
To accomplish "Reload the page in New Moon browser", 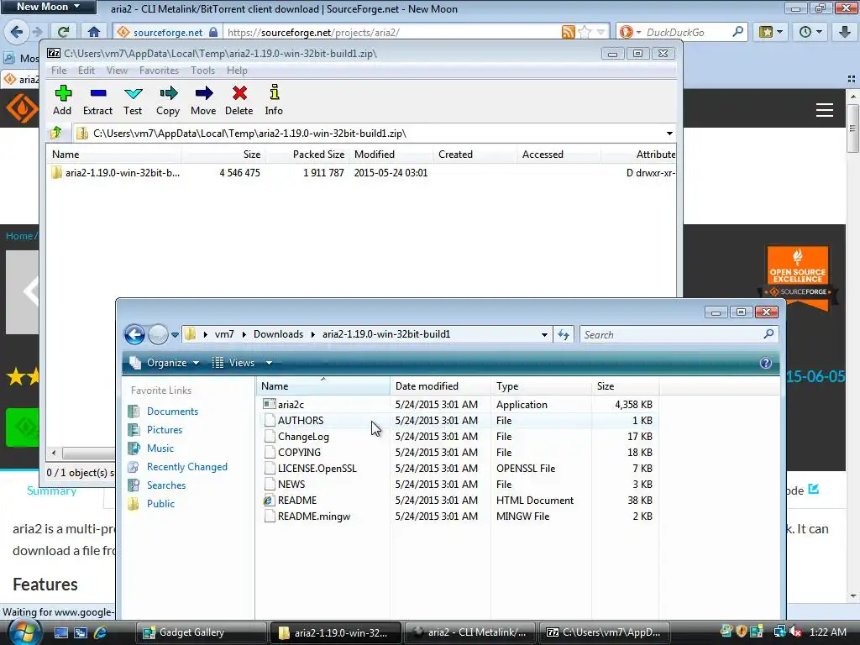I will pyautogui.click(x=63, y=32).
